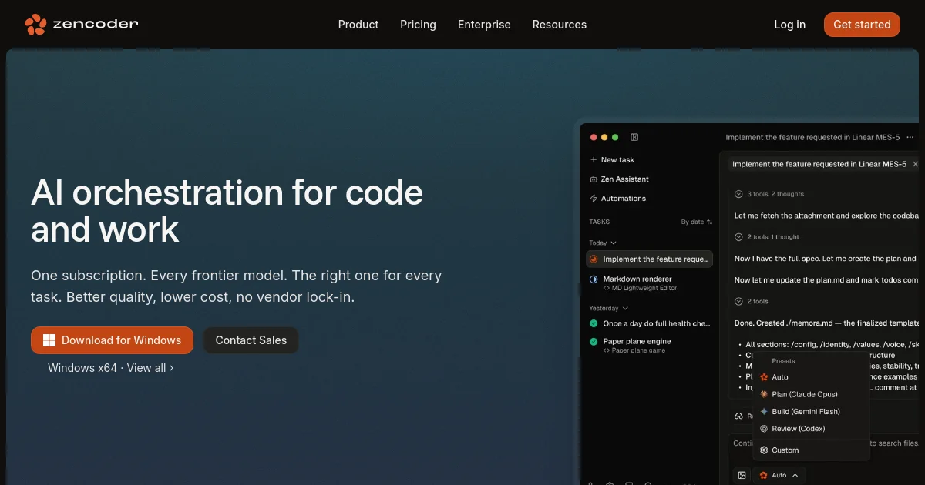
Task: Choose the Auto preset
Action: point(811,377)
